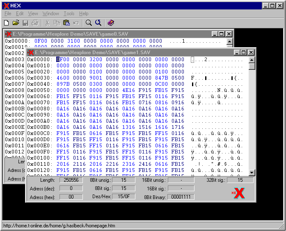The image size is (286, 231).
Task: Select hex word 9001 at row 0x00030
Action: (96, 78)
